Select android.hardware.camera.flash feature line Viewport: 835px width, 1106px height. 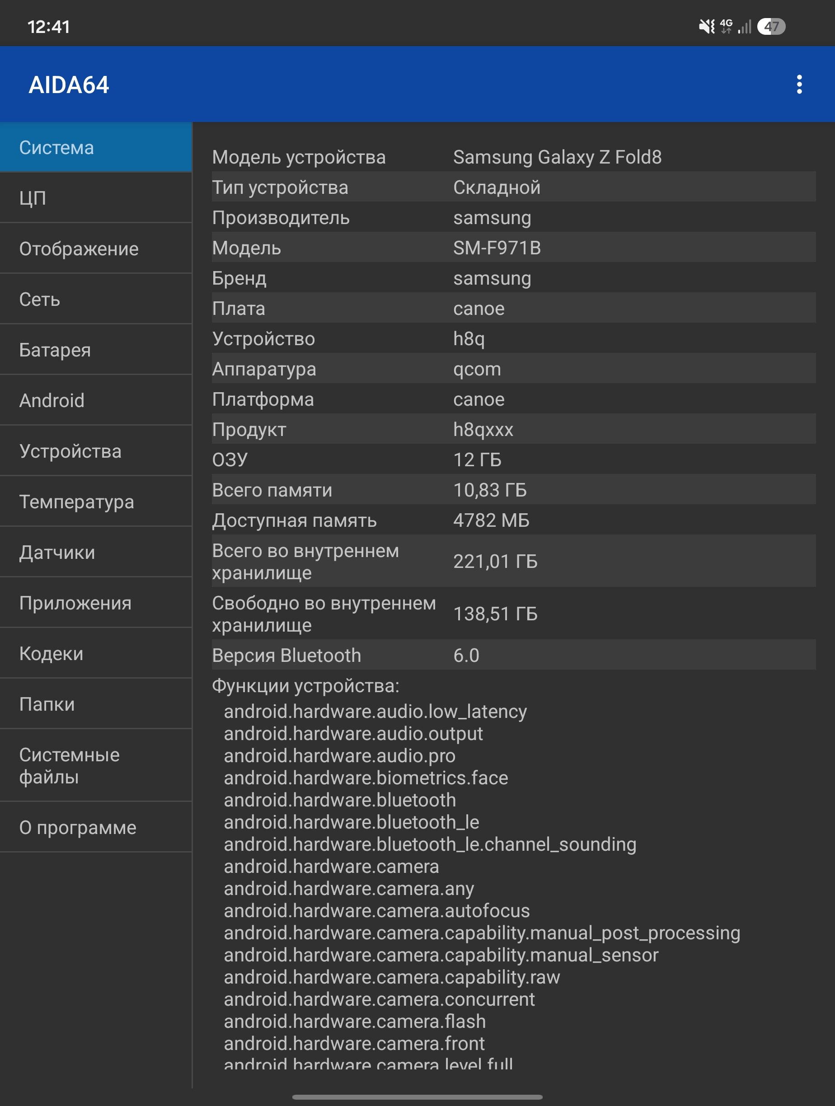tap(355, 1021)
